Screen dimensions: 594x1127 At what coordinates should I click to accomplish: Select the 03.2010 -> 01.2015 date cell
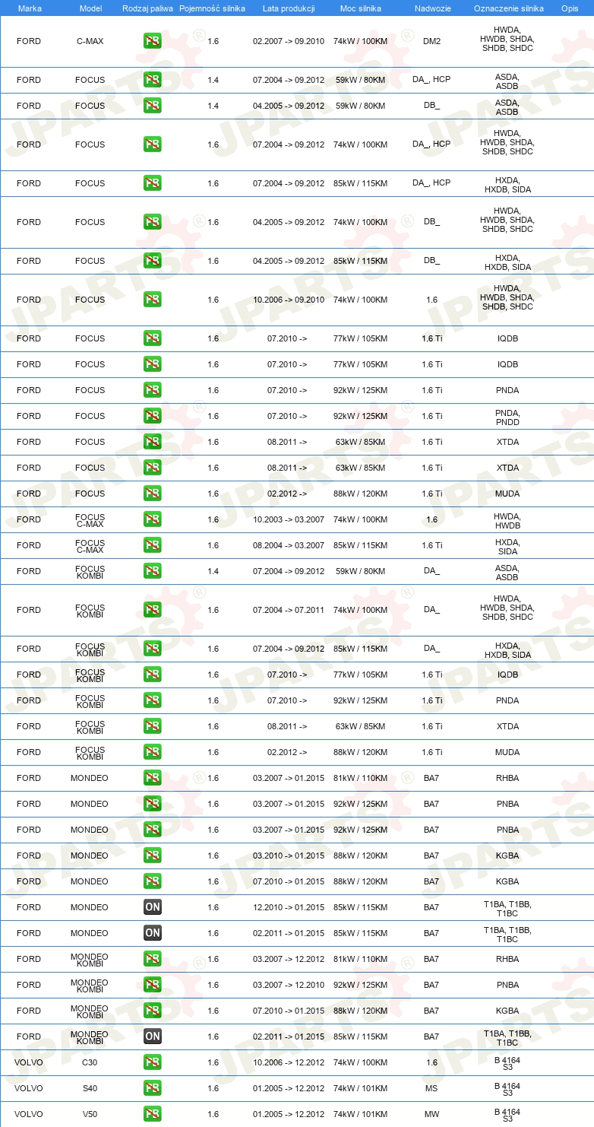(289, 856)
